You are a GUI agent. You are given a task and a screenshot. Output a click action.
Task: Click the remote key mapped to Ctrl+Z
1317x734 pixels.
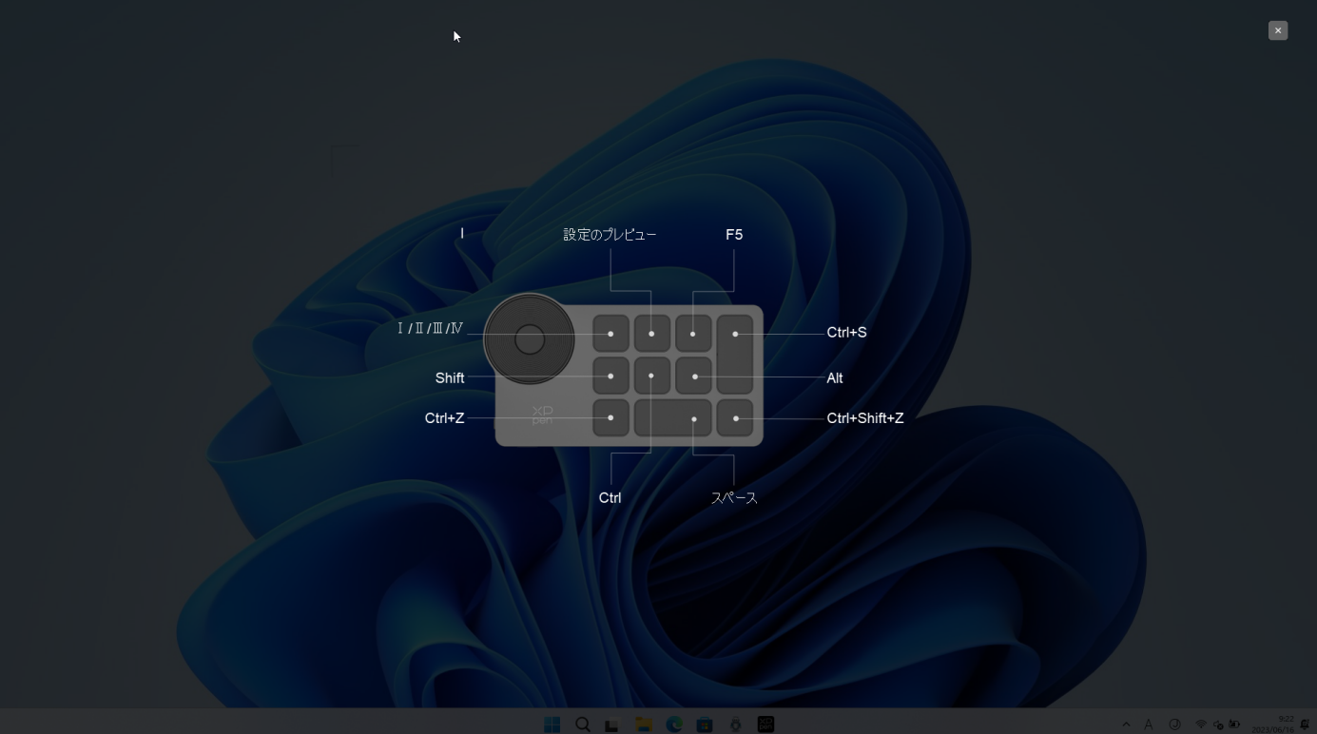click(610, 418)
